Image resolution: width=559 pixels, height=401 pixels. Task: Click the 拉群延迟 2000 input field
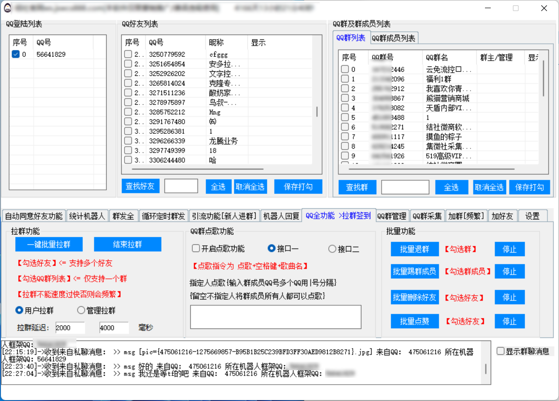[x=70, y=328]
